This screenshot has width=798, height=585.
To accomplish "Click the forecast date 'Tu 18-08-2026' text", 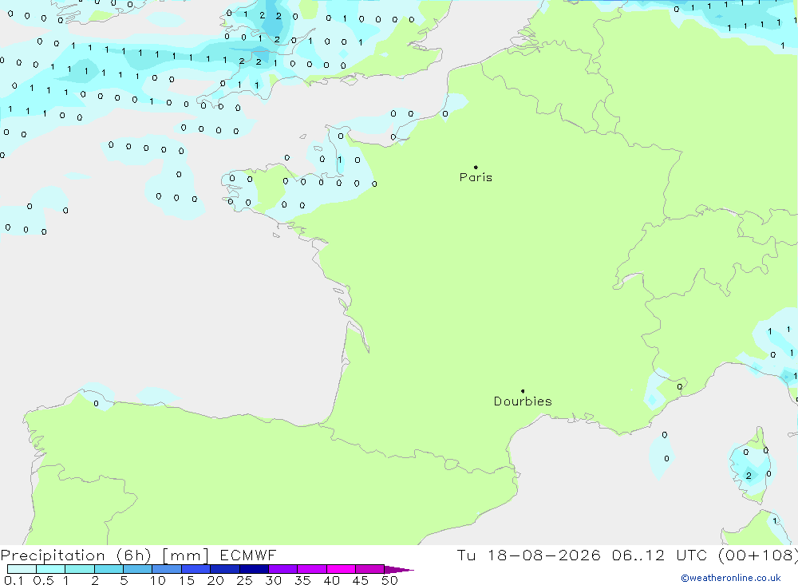I will pyautogui.click(x=528, y=555).
